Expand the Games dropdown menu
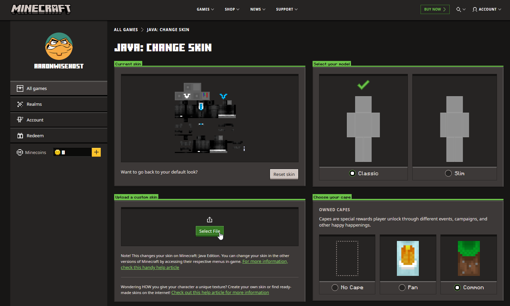The image size is (510, 306). 205,10
